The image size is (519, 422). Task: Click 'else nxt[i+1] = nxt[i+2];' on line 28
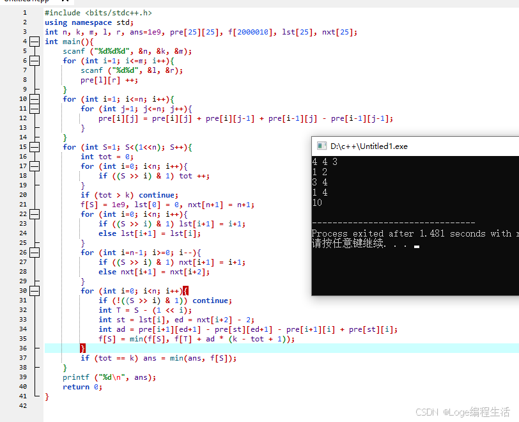click(x=154, y=272)
